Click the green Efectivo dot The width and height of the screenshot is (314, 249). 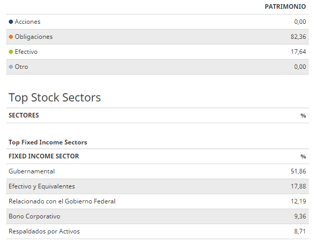(11, 52)
